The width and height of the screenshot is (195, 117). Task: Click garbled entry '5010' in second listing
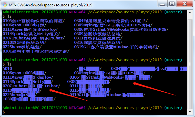7,69
